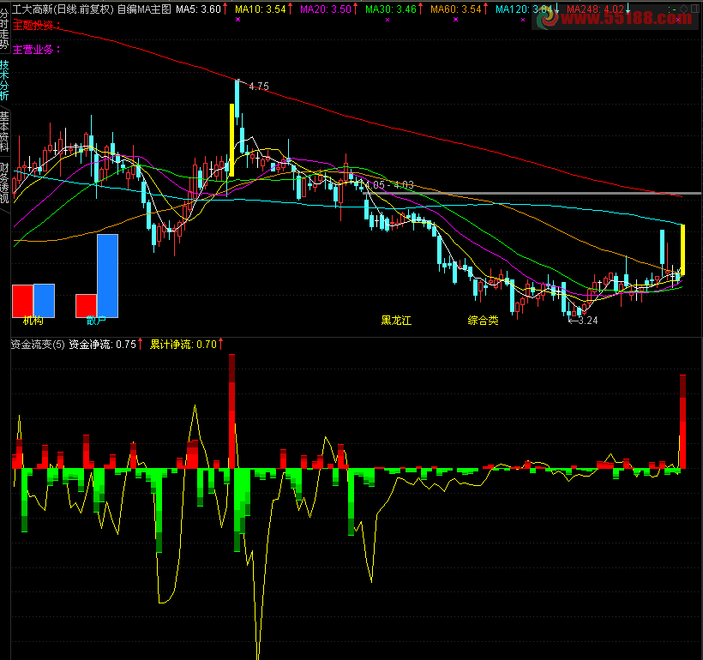Viewport: 703px width, 660px height.
Task: Click the diamond icon at top right
Action: click(x=684, y=9)
